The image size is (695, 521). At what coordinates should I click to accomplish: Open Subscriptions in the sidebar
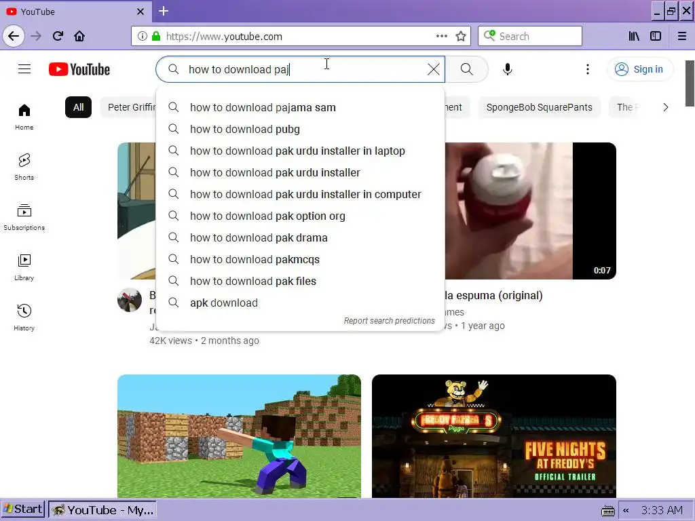24,217
